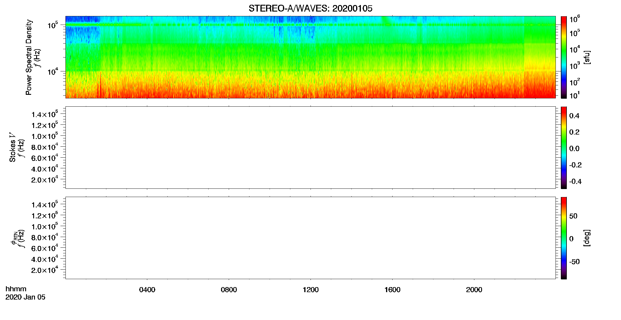This screenshot has height=320, width=621.
Task: Click the deg color bar
Action: [564, 238]
